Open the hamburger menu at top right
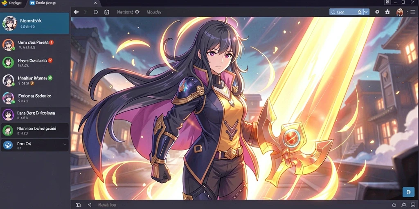This screenshot has width=419, height=209. [x=413, y=12]
